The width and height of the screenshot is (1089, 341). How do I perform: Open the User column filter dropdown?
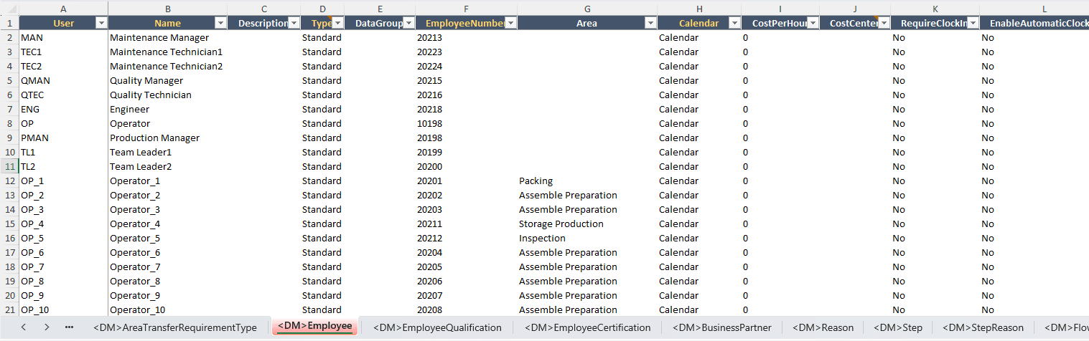[x=100, y=23]
